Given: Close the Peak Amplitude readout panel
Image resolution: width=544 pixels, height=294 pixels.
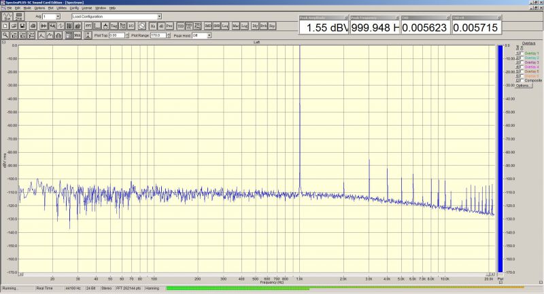Looking at the screenshot, I should coord(346,18).
